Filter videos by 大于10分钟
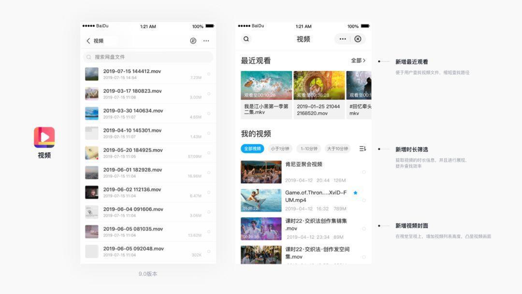 (x=337, y=149)
